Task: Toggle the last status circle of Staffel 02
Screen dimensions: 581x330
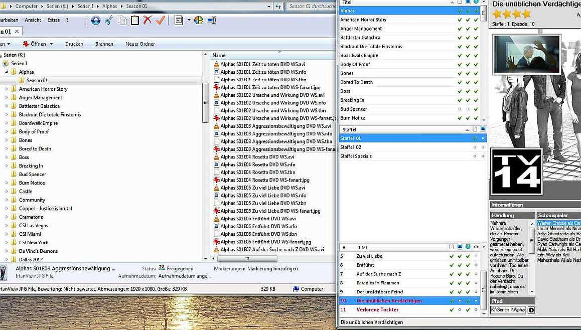Action: coord(483,147)
